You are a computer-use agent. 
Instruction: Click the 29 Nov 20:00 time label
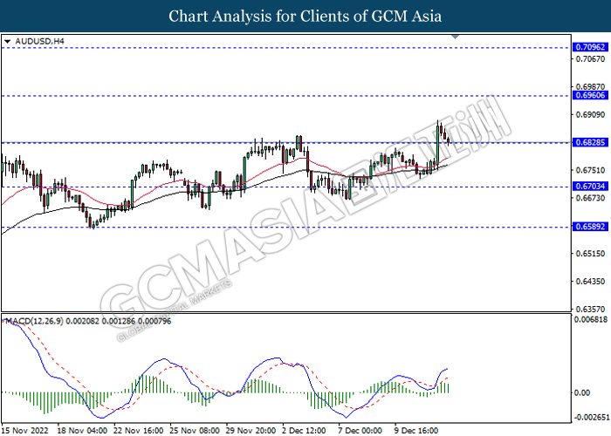[251, 431]
